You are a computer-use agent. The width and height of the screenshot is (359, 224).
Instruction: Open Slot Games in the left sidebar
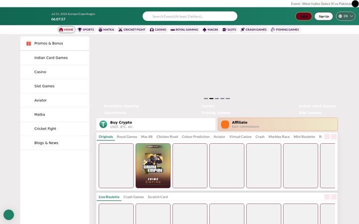tap(55, 86)
